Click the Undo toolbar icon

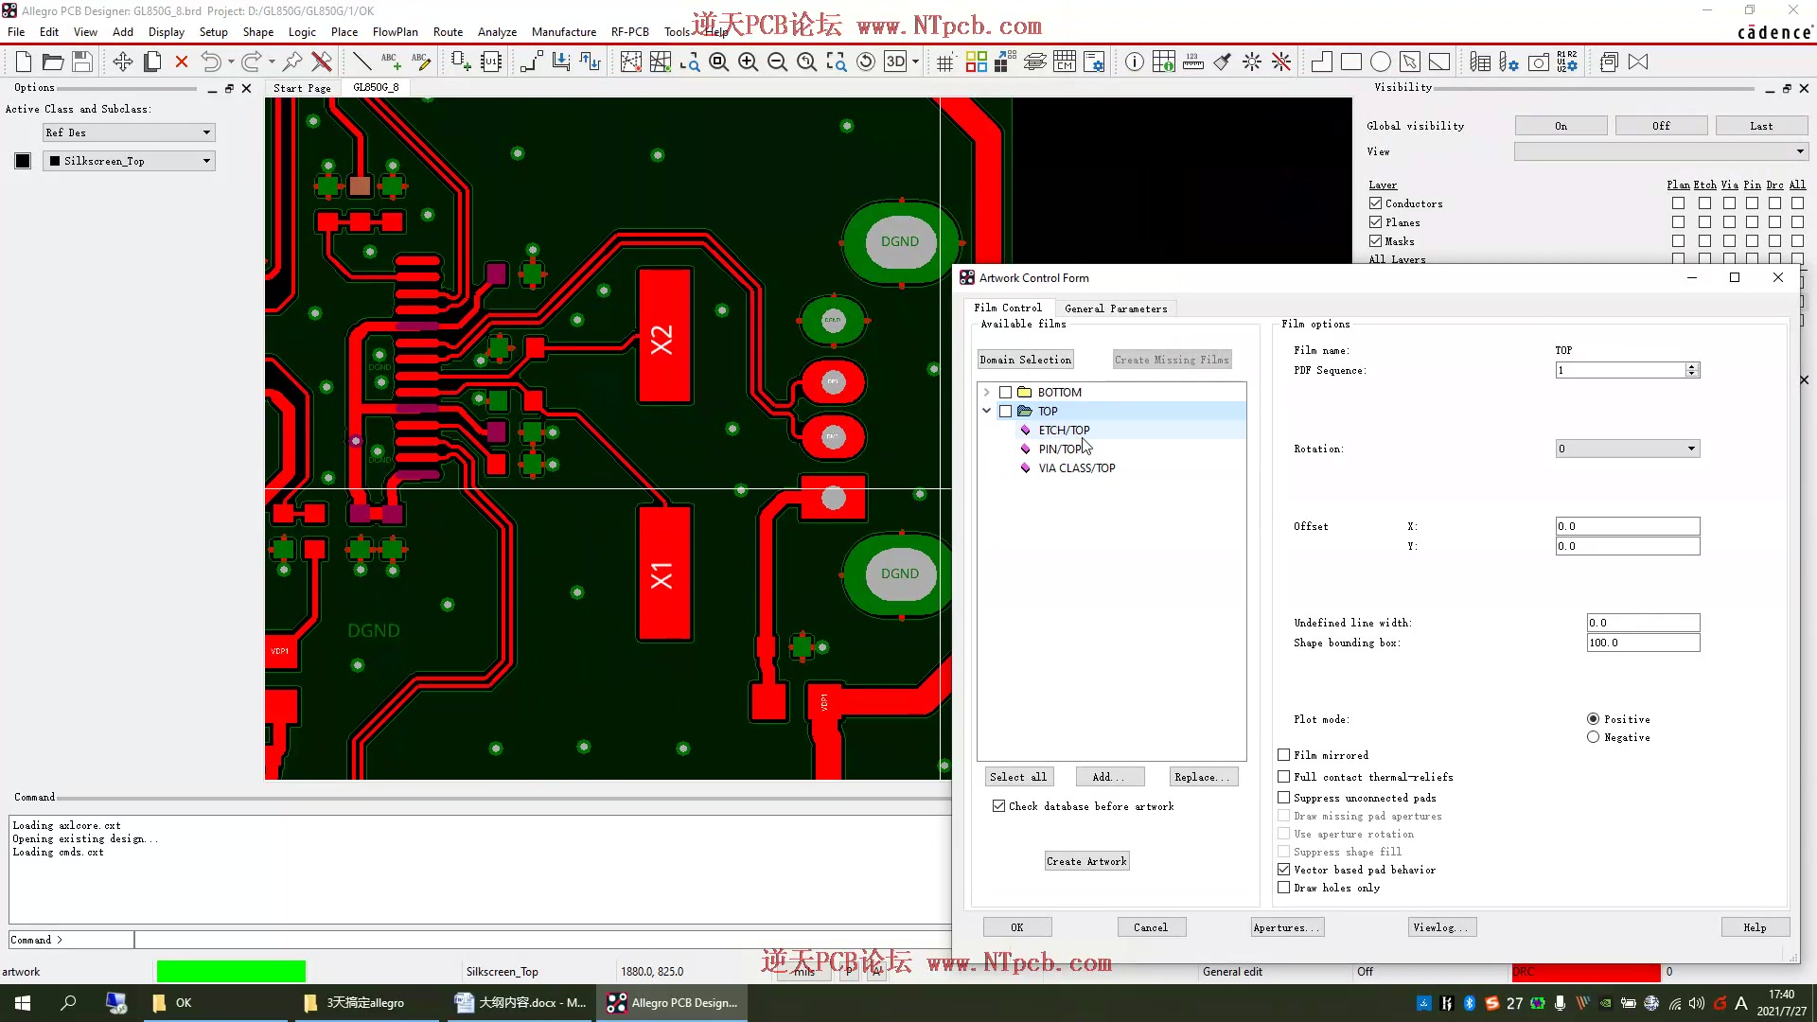210,62
